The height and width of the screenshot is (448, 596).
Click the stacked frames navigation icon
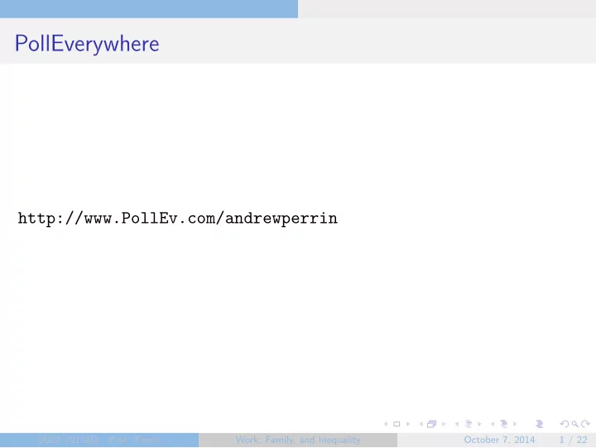point(432,424)
